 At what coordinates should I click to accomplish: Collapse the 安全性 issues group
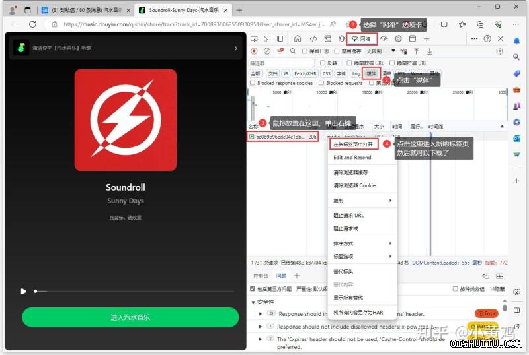point(253,302)
